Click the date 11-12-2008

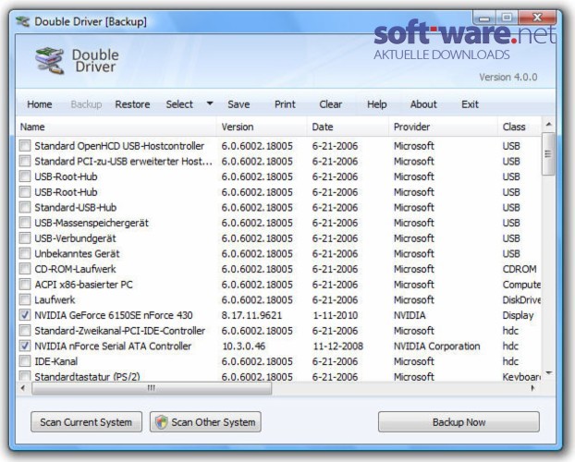click(x=337, y=346)
